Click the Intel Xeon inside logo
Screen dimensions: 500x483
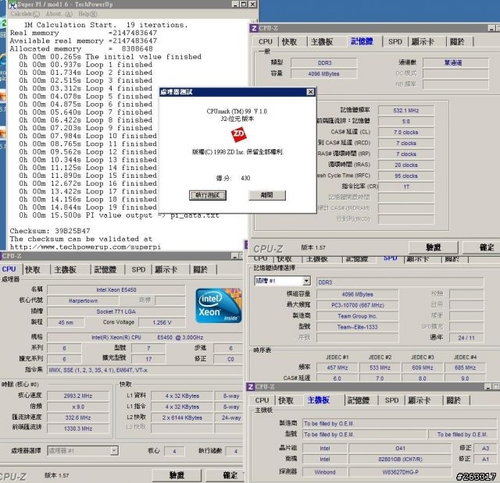[219, 306]
